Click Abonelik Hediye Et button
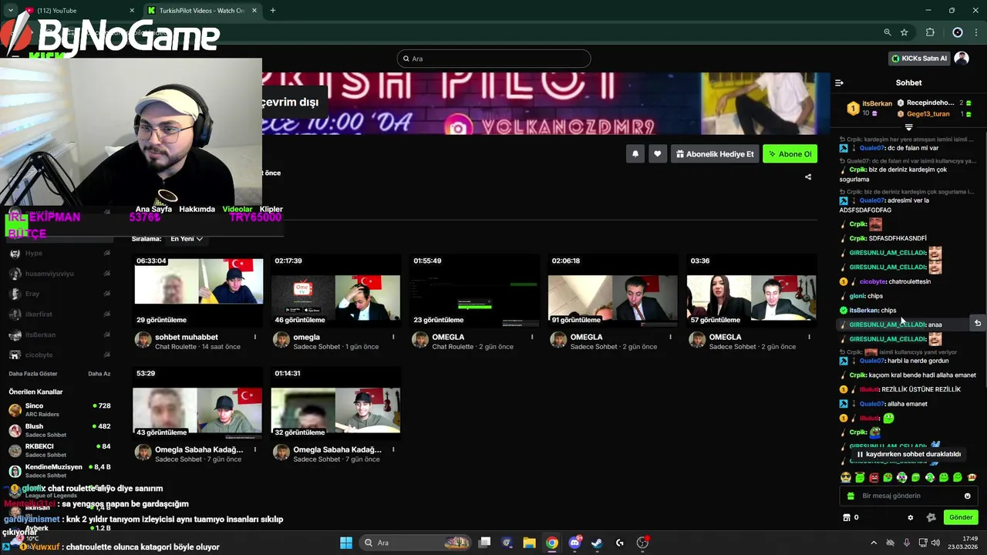987x555 pixels. coord(715,153)
